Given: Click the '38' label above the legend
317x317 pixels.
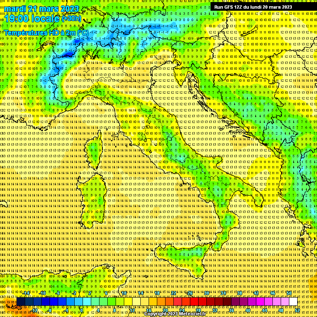Looking at the screenshot, I should tap(239, 293).
